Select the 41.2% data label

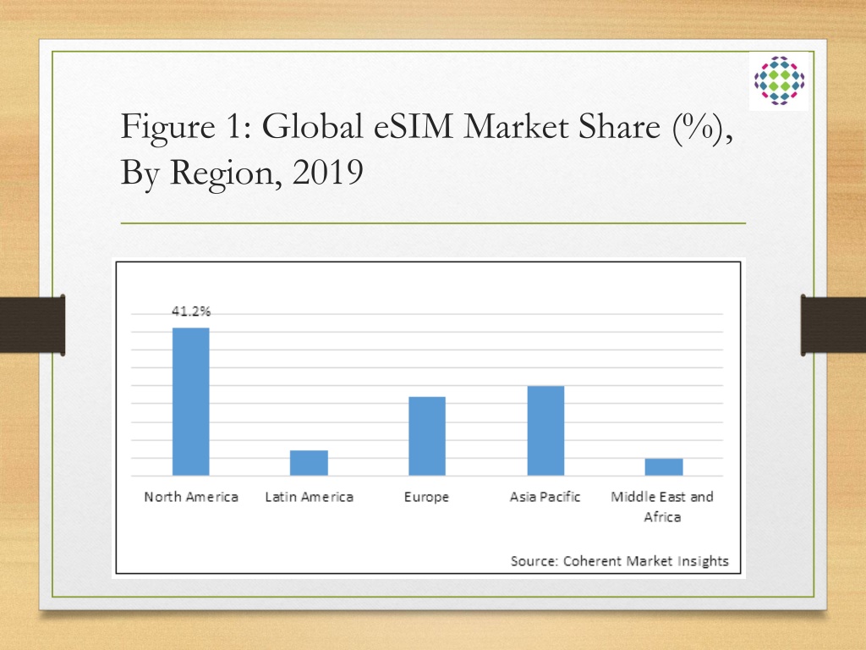(x=191, y=311)
